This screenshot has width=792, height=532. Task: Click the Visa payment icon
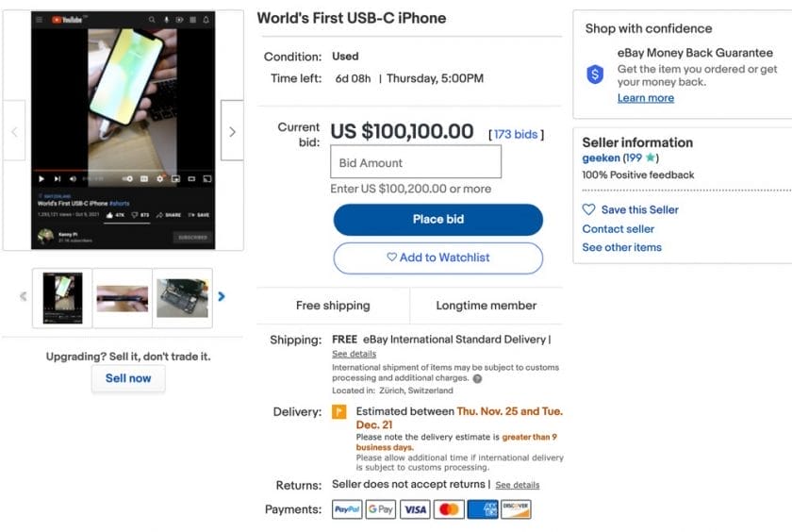tap(415, 509)
